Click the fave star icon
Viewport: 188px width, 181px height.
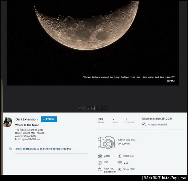[11, 149]
